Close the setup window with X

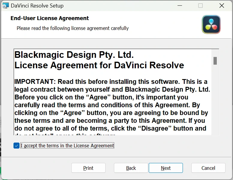tap(222, 6)
